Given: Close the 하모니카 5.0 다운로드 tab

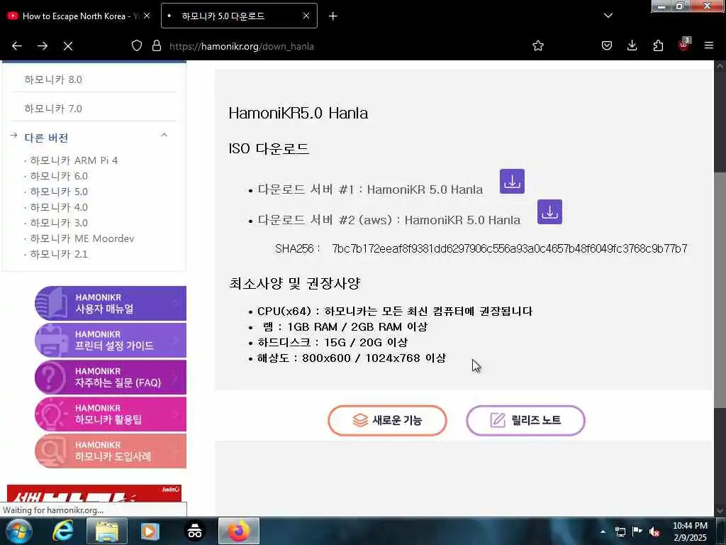Looking at the screenshot, I should tap(306, 16).
